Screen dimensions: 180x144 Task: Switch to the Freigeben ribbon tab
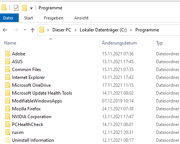point(54,18)
